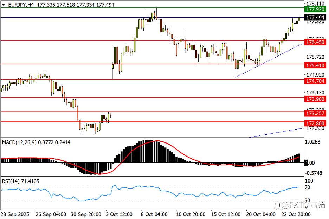Select the 22 Oct 20:00 time label
Image resolution: width=329 pixels, height=219 pixels.
296,214
